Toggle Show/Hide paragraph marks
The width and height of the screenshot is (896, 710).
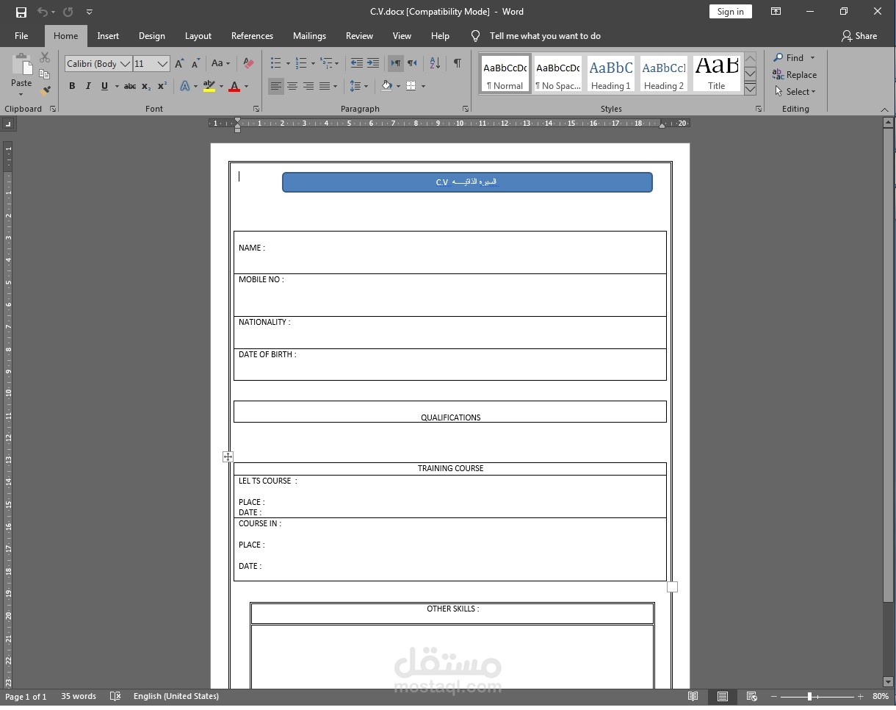(x=457, y=63)
